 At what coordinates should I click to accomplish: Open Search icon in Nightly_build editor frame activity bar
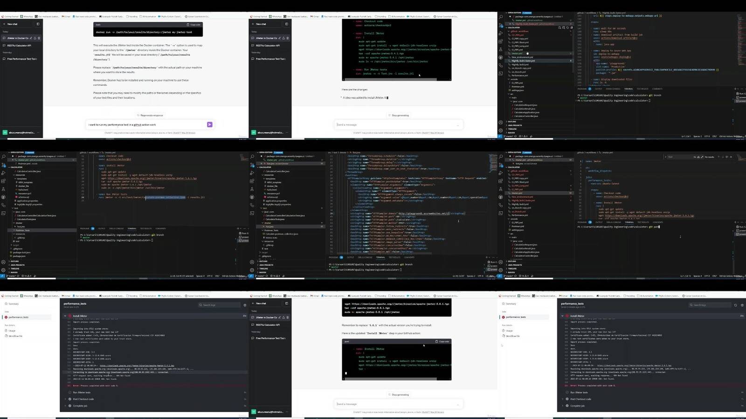(x=501, y=17)
